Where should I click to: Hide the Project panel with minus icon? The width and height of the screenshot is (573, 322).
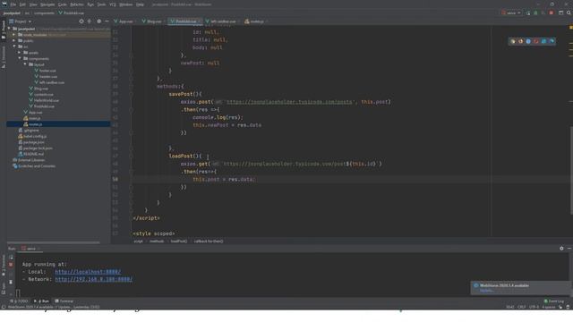click(107, 21)
